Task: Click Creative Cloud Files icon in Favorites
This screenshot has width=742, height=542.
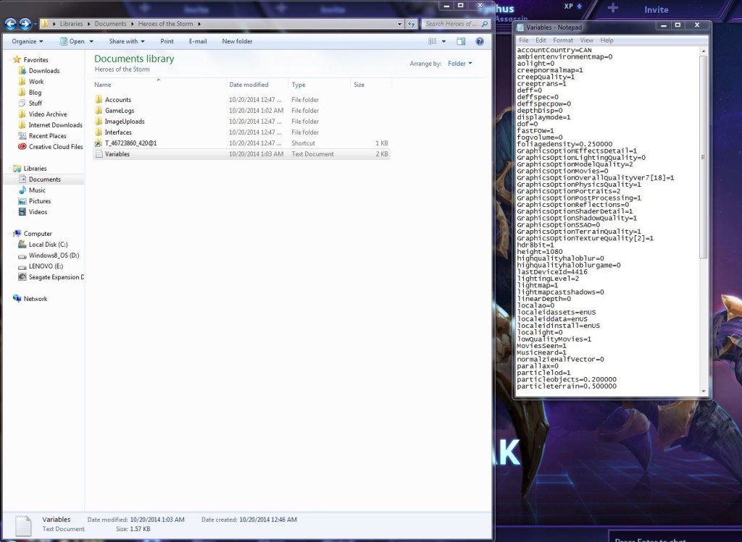Action: (x=22, y=146)
